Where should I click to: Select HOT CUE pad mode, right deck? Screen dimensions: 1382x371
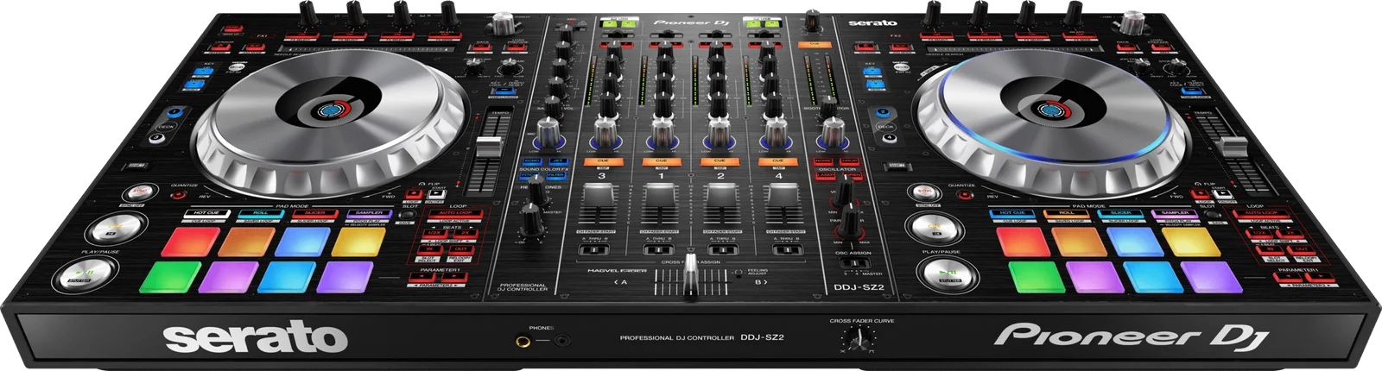tap(1011, 213)
